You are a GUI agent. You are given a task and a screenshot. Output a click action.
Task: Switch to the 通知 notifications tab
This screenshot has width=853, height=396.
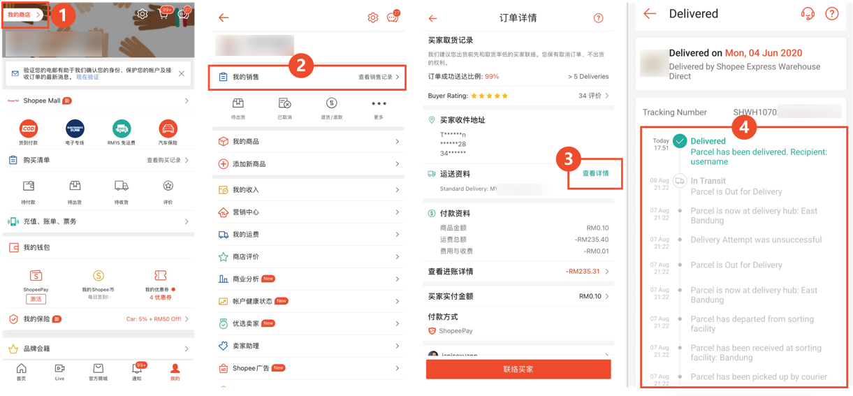[137, 372]
